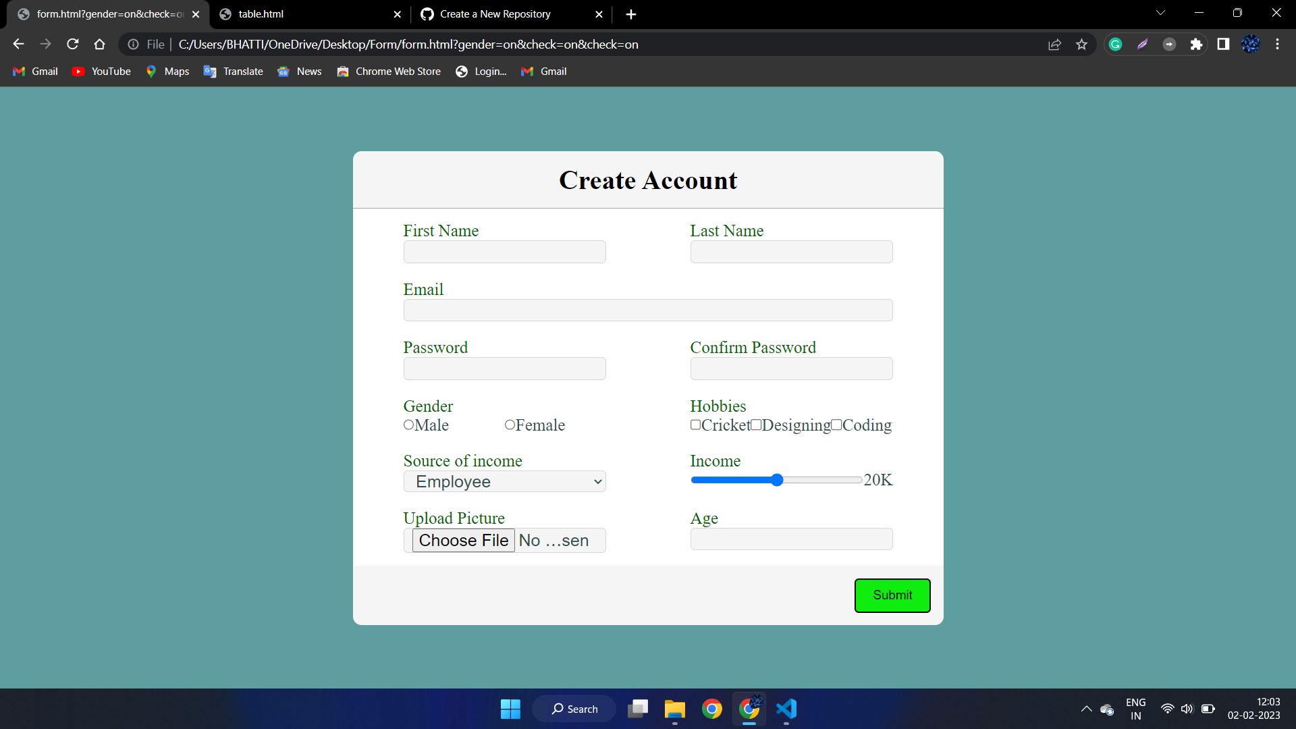
Task: Click Choose File to upload picture
Action: tap(463, 540)
